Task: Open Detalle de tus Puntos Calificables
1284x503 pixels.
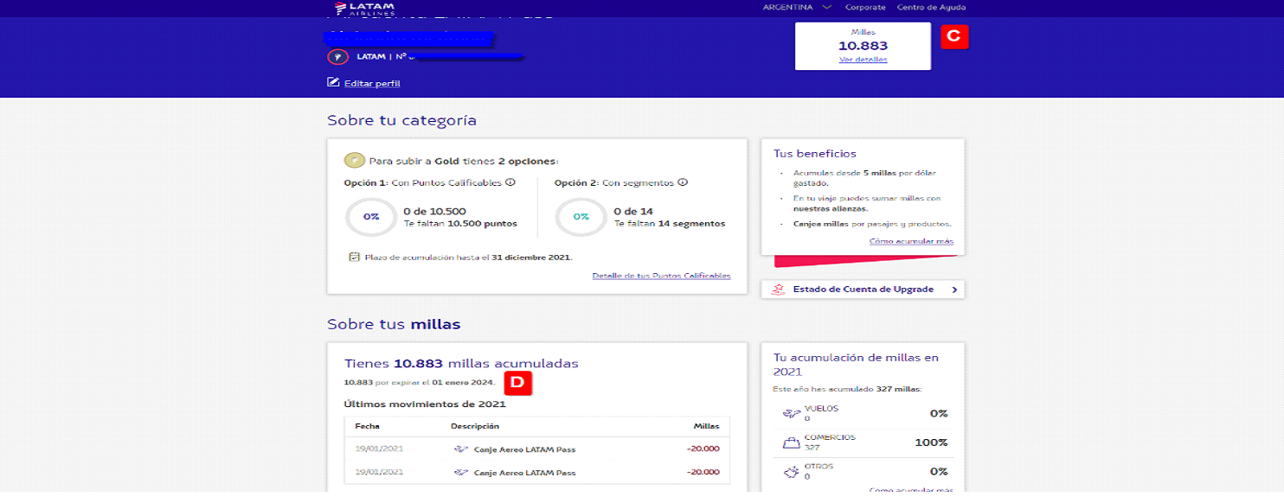Action: 661,276
